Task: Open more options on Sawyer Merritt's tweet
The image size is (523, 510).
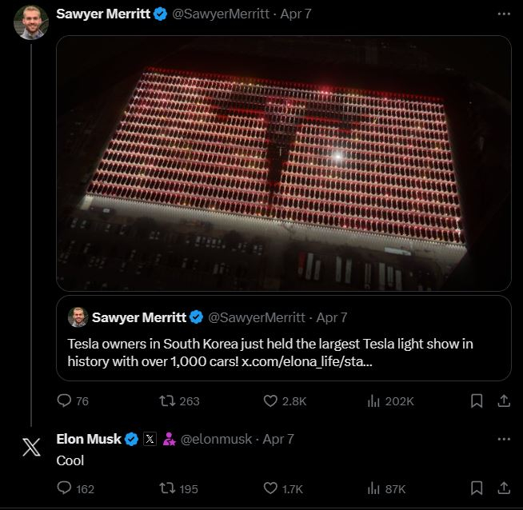Action: 504,14
